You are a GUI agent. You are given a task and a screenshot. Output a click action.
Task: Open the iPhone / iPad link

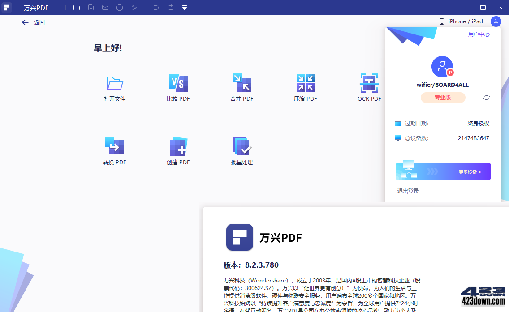click(x=461, y=21)
